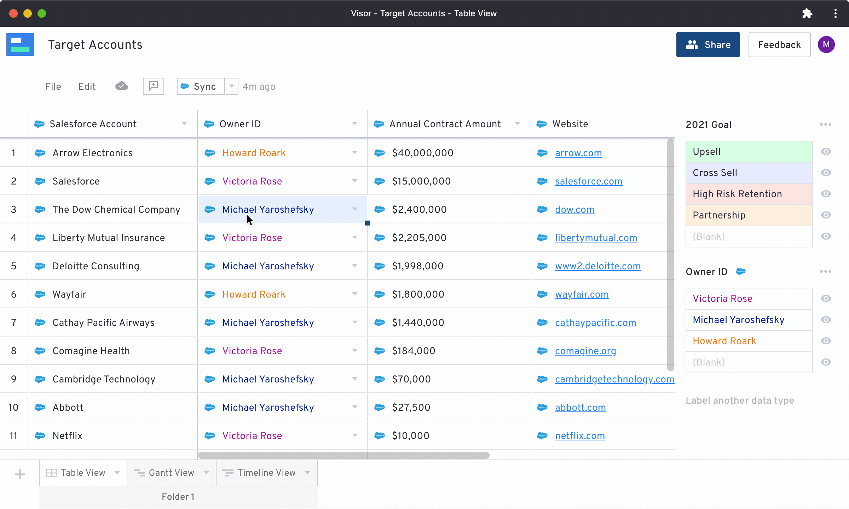Viewport: 849px width, 509px height.
Task: Click the Share button
Action: (708, 45)
